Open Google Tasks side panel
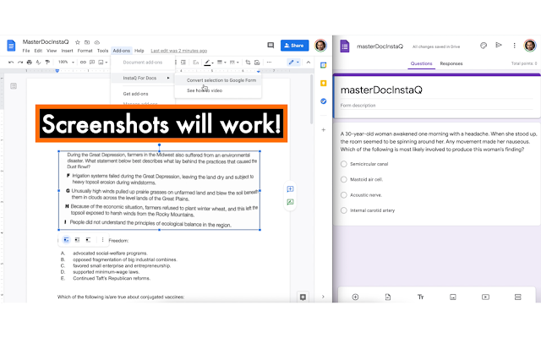 coord(323,101)
